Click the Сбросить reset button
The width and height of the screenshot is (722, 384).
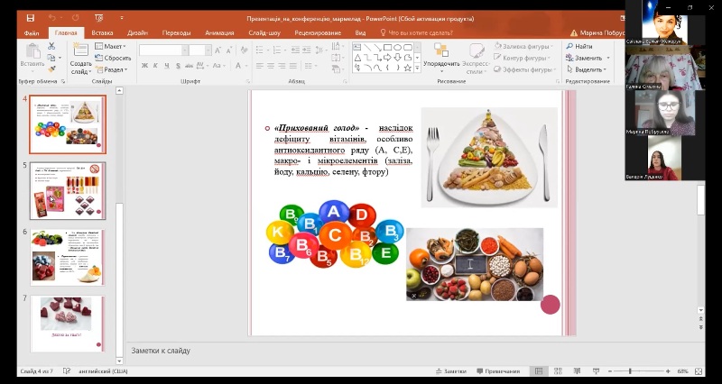click(115, 58)
